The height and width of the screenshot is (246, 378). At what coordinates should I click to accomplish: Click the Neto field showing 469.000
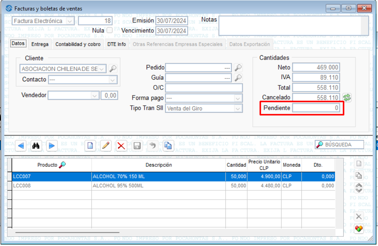[316, 67]
